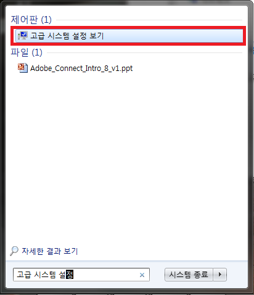Click the empty area of the highlighted result row
The image size is (254, 295).
[173, 36]
